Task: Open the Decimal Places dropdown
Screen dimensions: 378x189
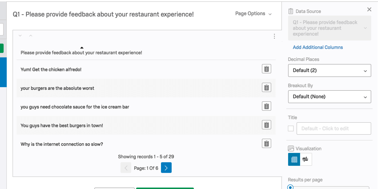Action: [x=329, y=70]
